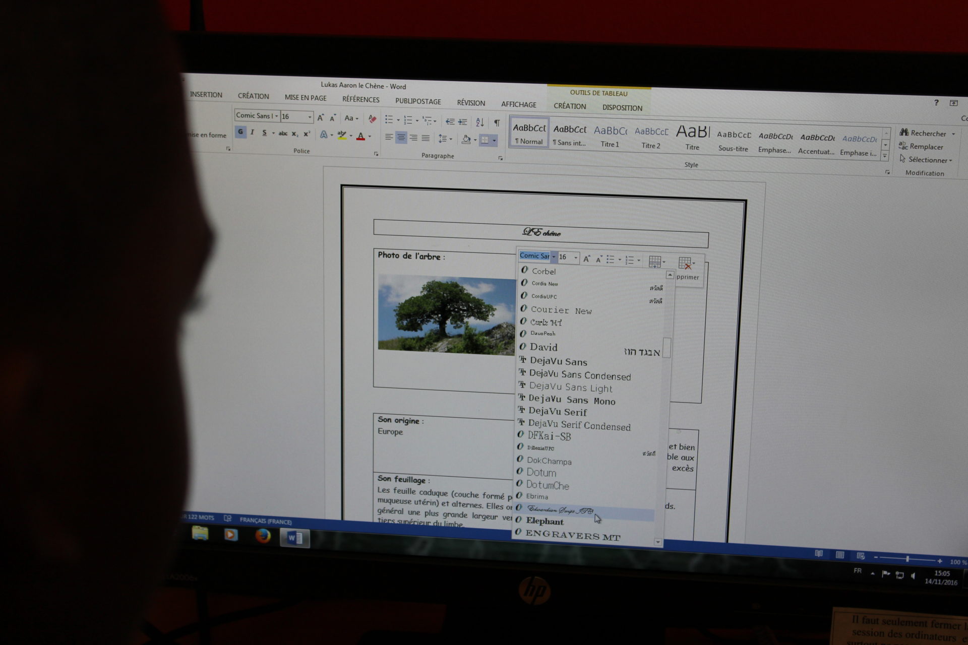This screenshot has height=645, width=968.
Task: Switch to web layout view in status bar
Action: click(861, 556)
